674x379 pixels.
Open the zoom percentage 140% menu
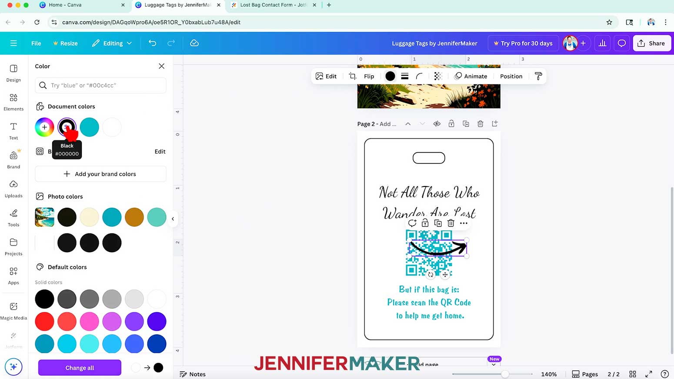pos(549,374)
